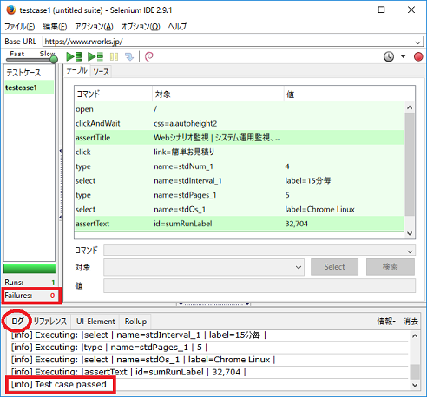Viewport: 427px width, 397px height.
Task: Click the 対象 column header
Action: 218,94
